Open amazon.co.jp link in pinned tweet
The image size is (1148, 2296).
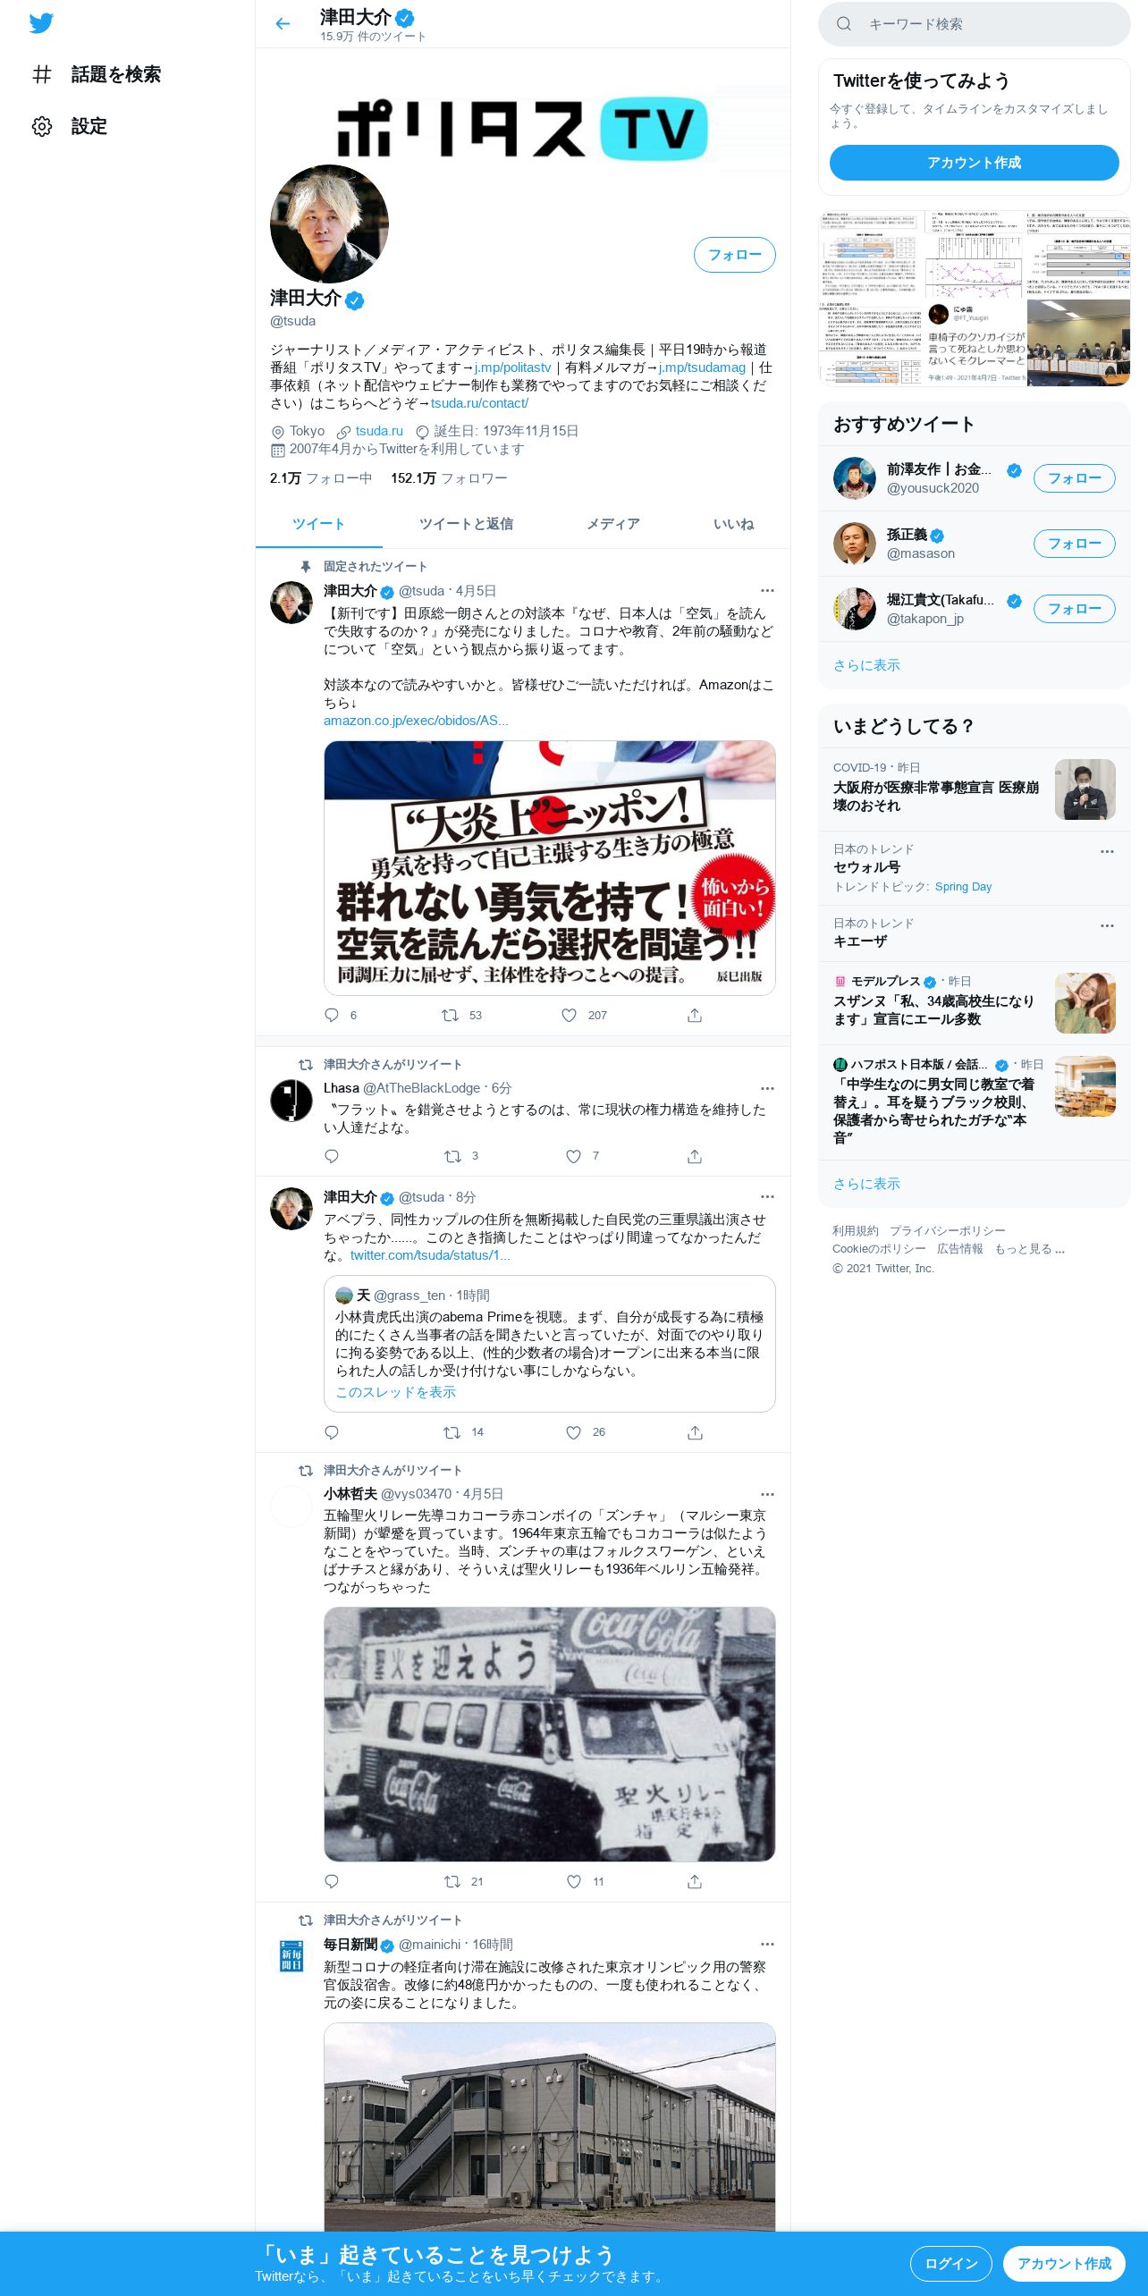point(416,721)
